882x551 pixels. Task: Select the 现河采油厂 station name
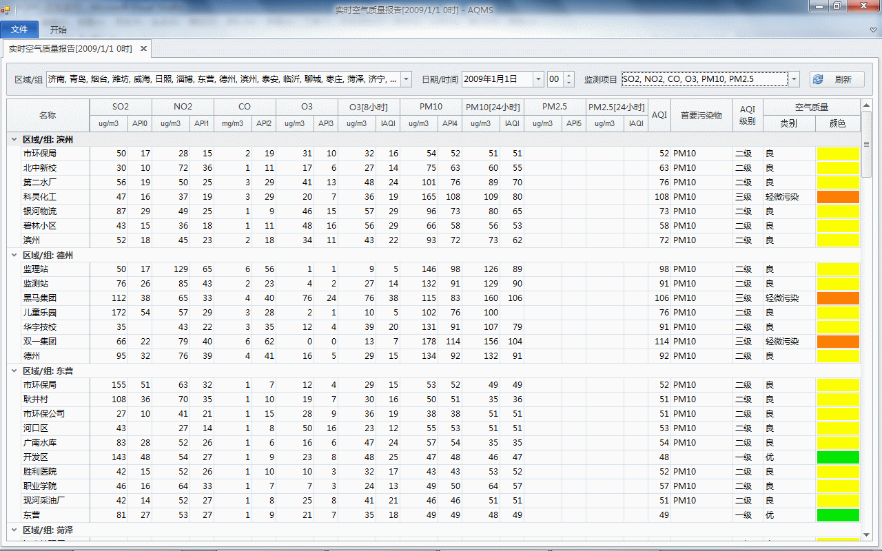point(44,501)
